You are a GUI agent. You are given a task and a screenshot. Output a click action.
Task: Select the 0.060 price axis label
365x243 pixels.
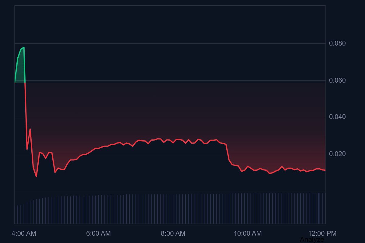[x=337, y=80]
